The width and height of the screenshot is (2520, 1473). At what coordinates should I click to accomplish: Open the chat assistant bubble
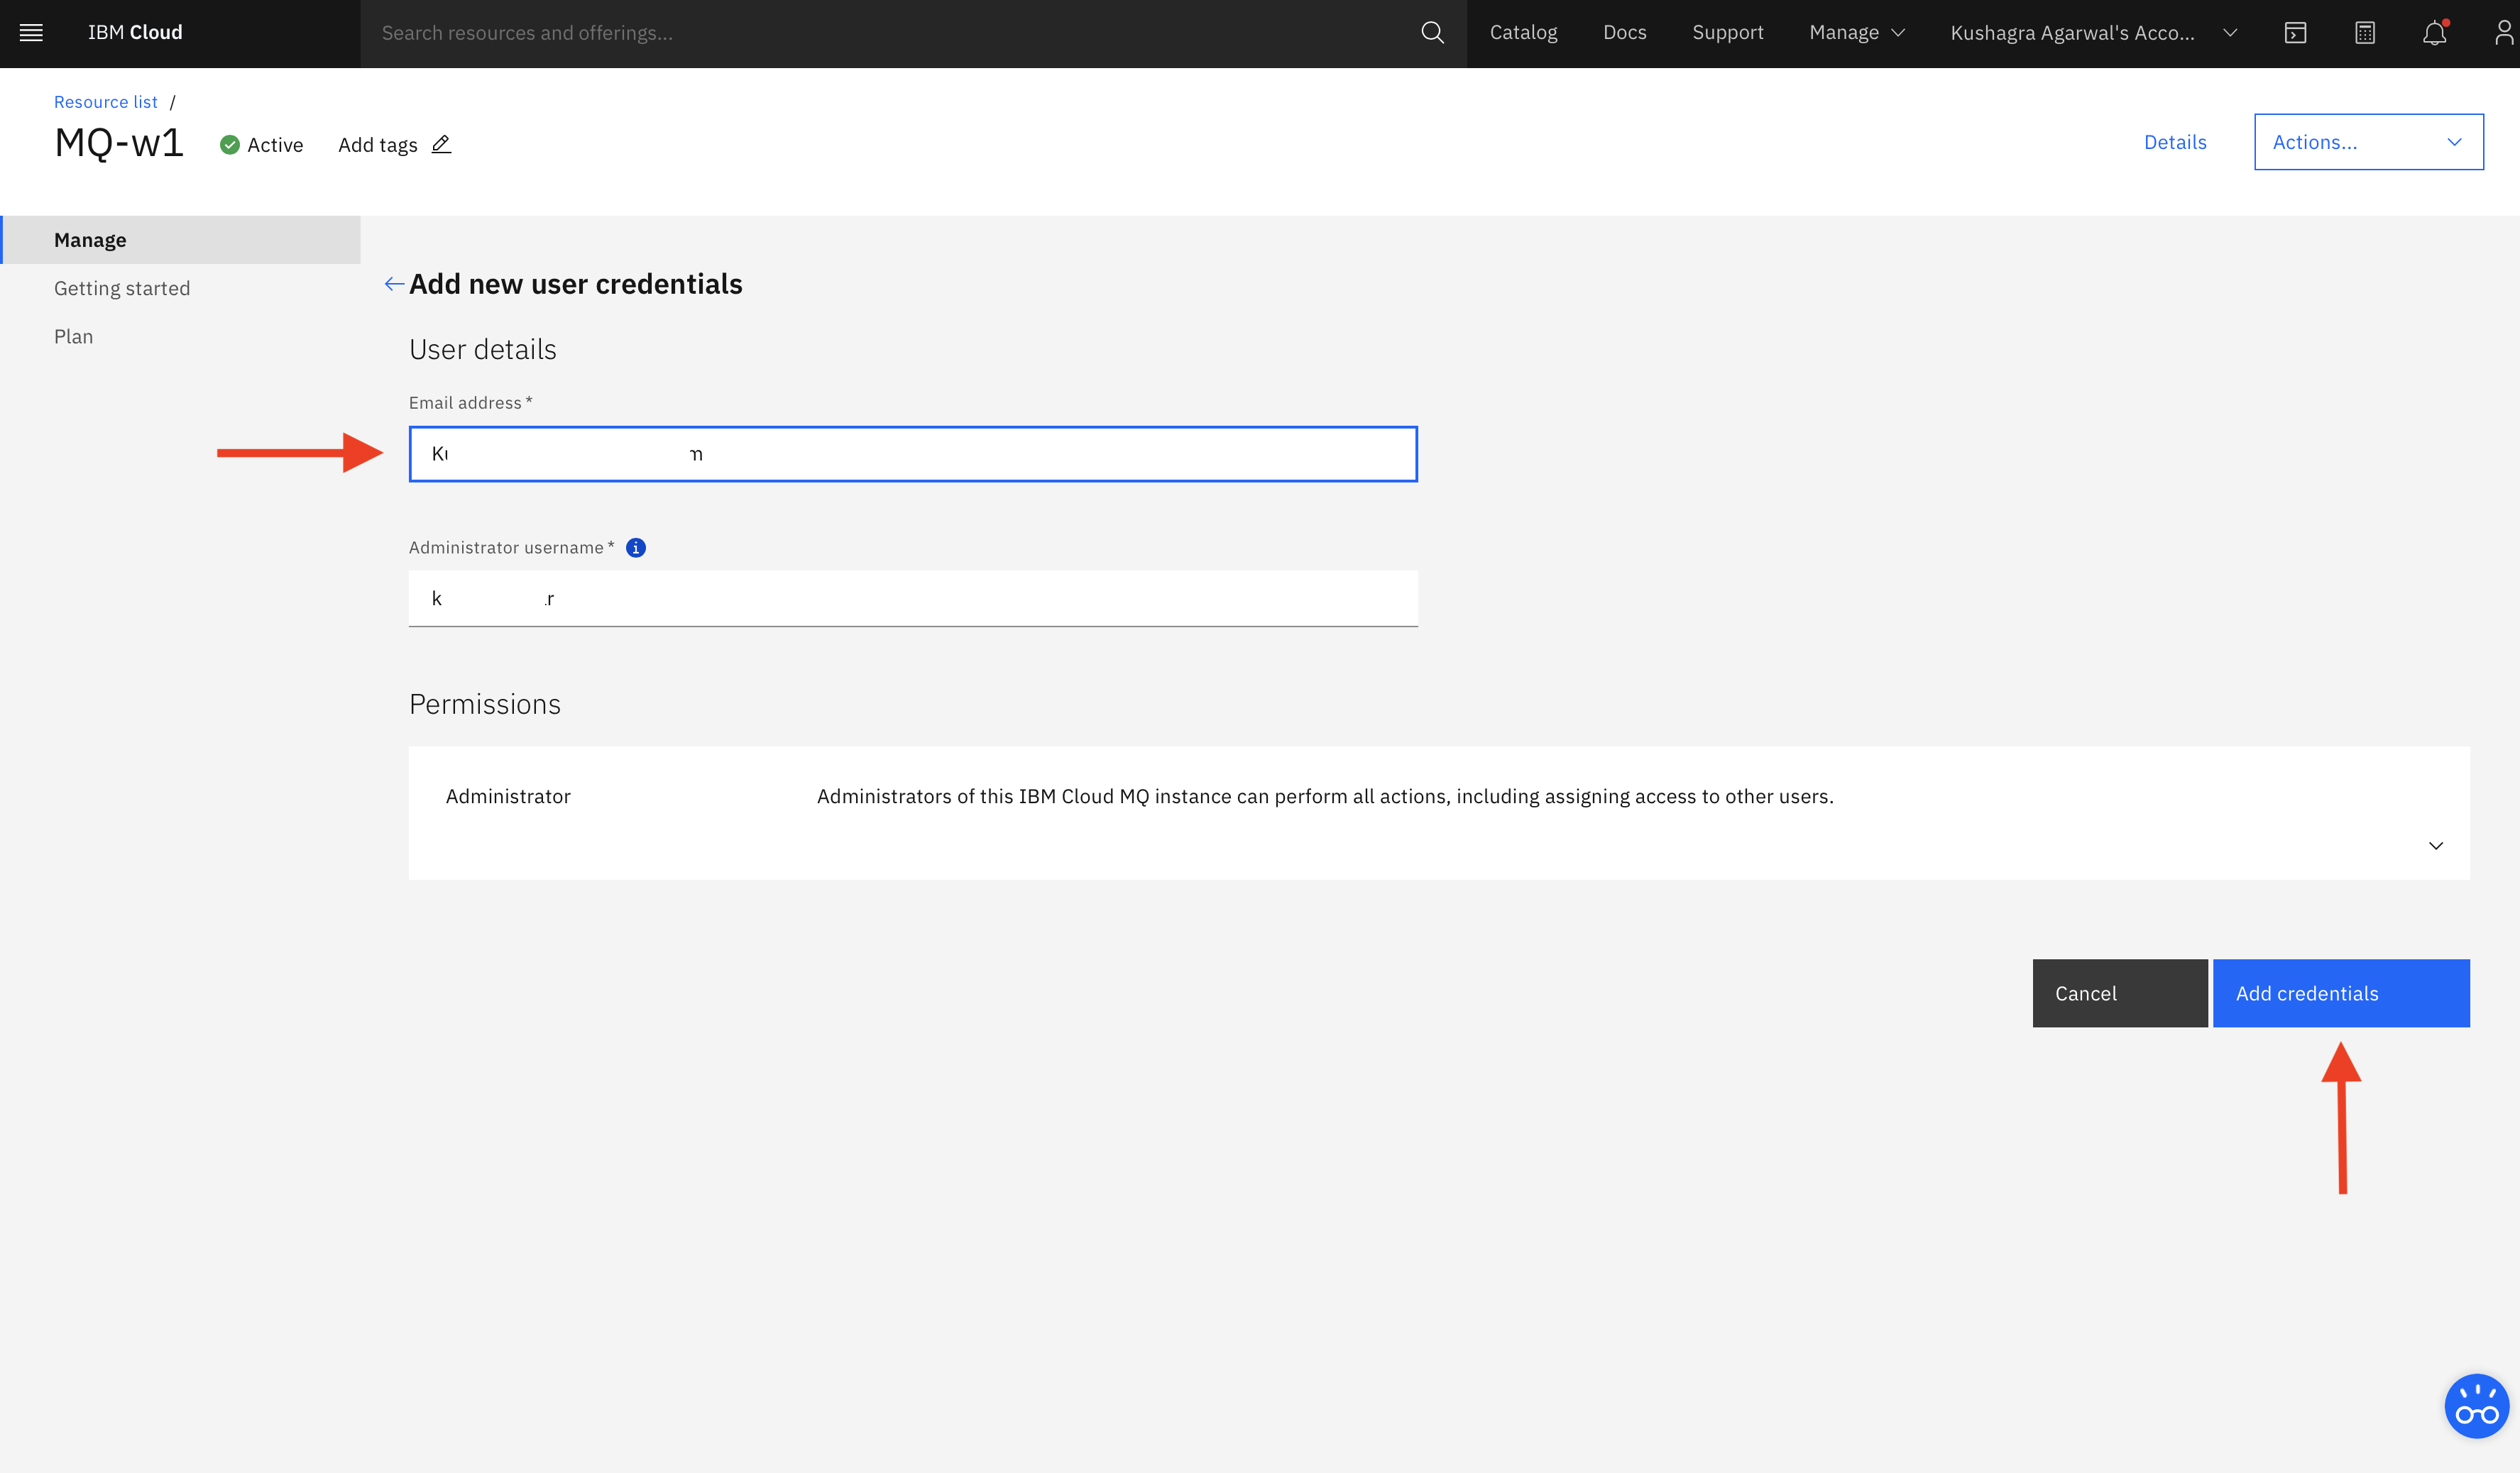pos(2476,1406)
